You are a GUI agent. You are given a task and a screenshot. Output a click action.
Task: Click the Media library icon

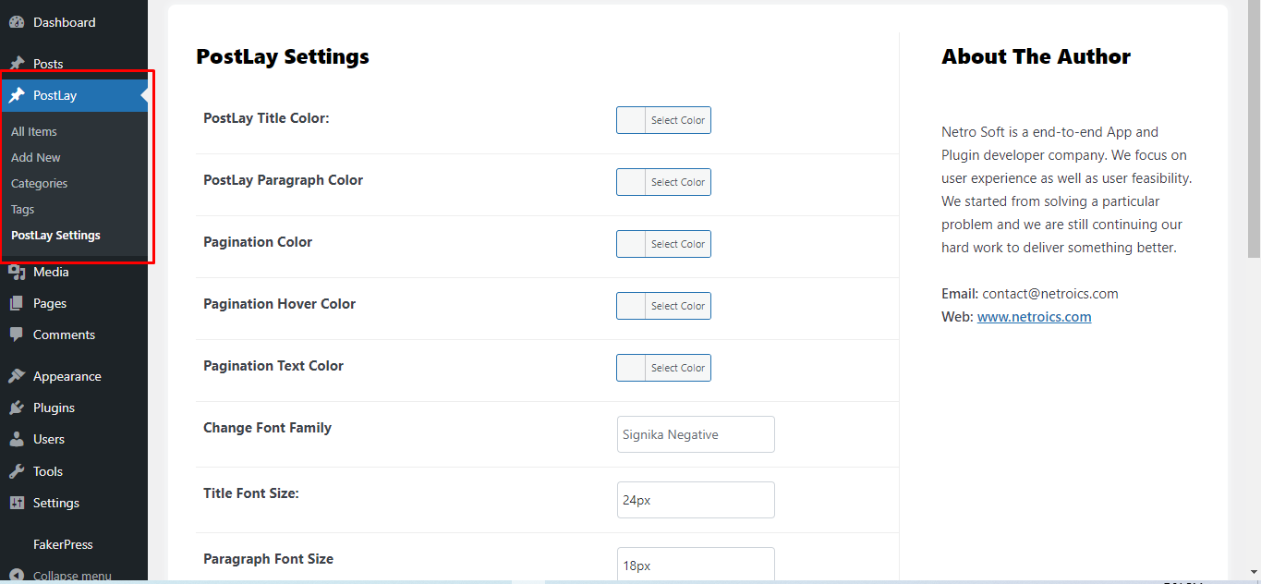pyautogui.click(x=17, y=272)
